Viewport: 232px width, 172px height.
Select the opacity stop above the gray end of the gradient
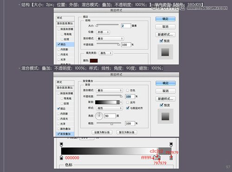click(171, 144)
